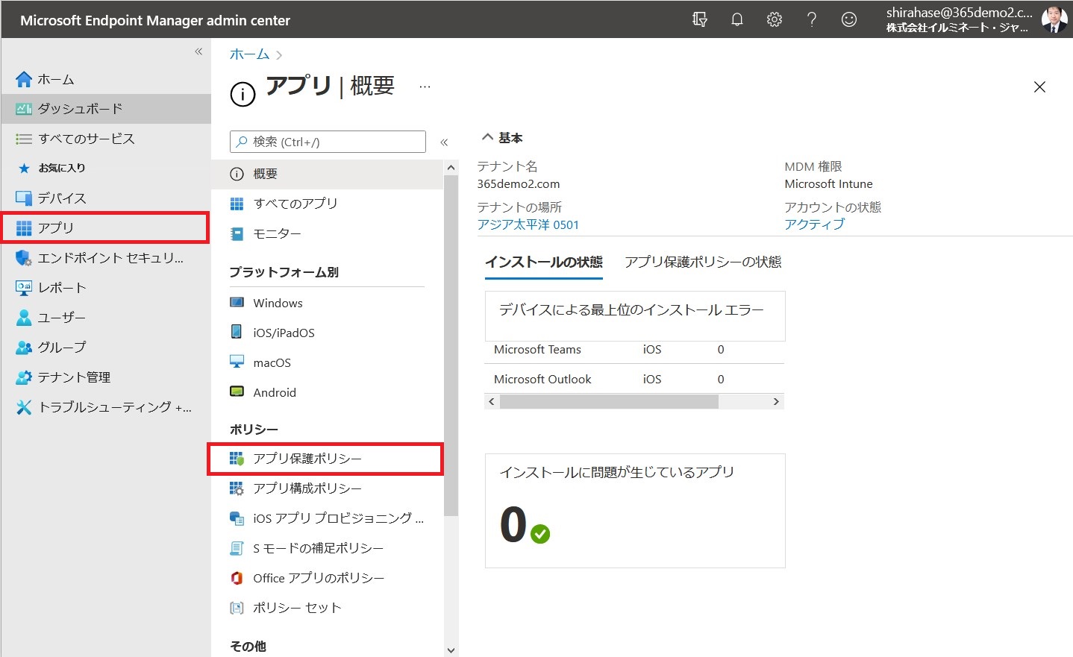Click the 365demo2.com tenant name
The height and width of the screenshot is (657, 1073).
(518, 184)
